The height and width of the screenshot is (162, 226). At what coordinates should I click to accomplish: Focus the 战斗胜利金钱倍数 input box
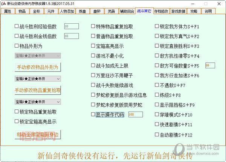point(71,36)
